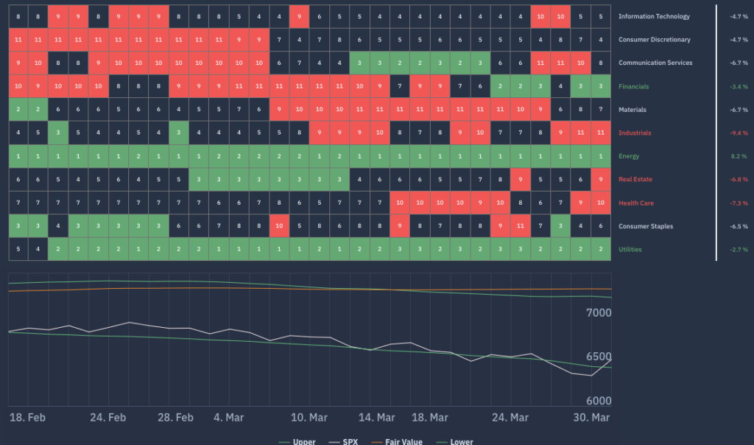Viewport: 754px width, 445px height.
Task: Click the red Industrials sector label
Action: tap(634, 133)
